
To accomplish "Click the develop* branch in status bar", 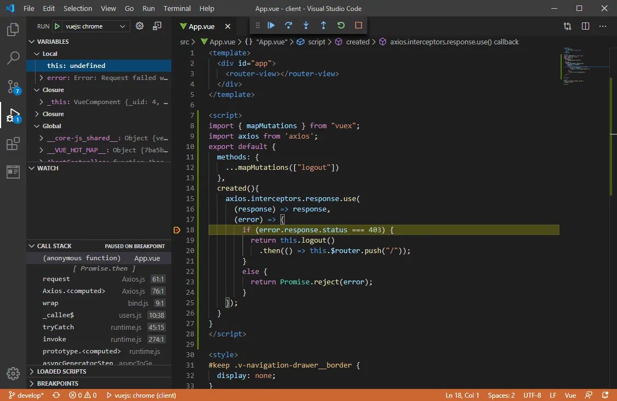I will pos(26,395).
